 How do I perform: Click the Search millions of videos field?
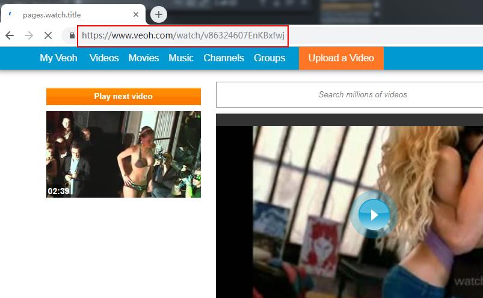pos(349,95)
